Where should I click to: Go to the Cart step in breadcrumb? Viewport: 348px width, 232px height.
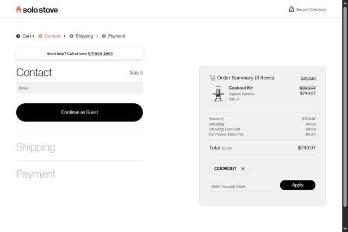click(26, 36)
